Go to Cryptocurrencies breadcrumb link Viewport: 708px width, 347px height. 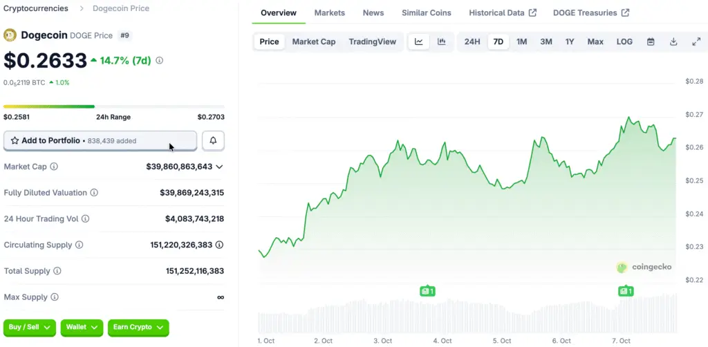pos(36,8)
